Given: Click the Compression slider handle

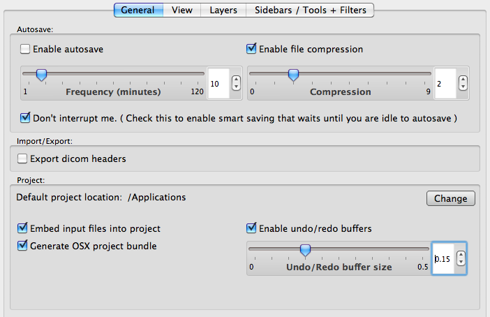Looking at the screenshot, I should pyautogui.click(x=293, y=75).
